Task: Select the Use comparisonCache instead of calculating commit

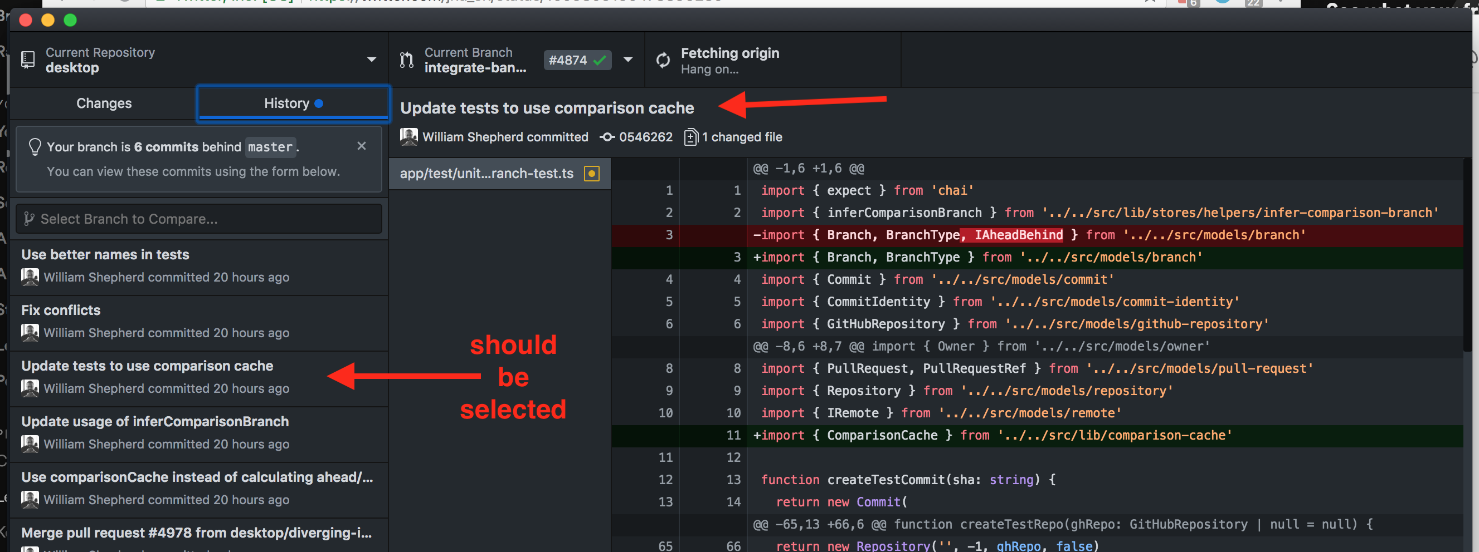Action: [198, 490]
